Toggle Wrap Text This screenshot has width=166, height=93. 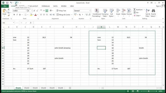61,11
